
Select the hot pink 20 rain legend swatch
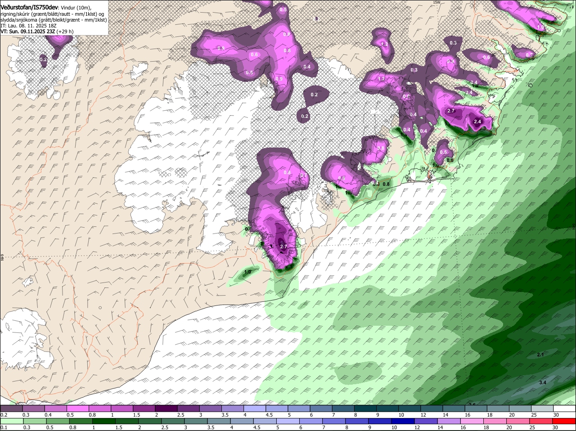(518, 421)
